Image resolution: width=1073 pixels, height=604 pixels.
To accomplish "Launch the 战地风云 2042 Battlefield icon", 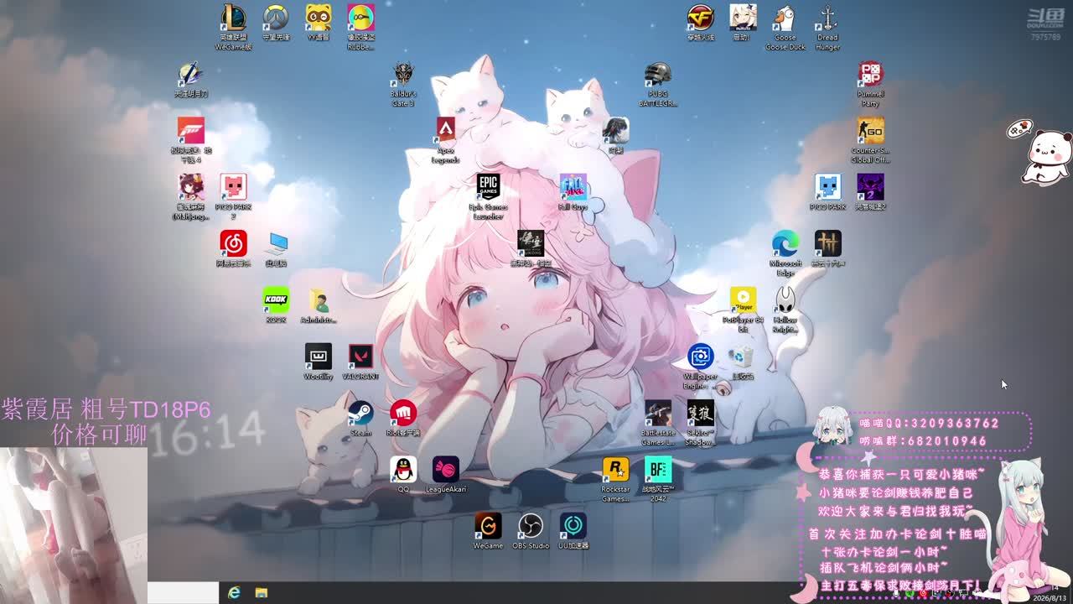I will 658,469.
